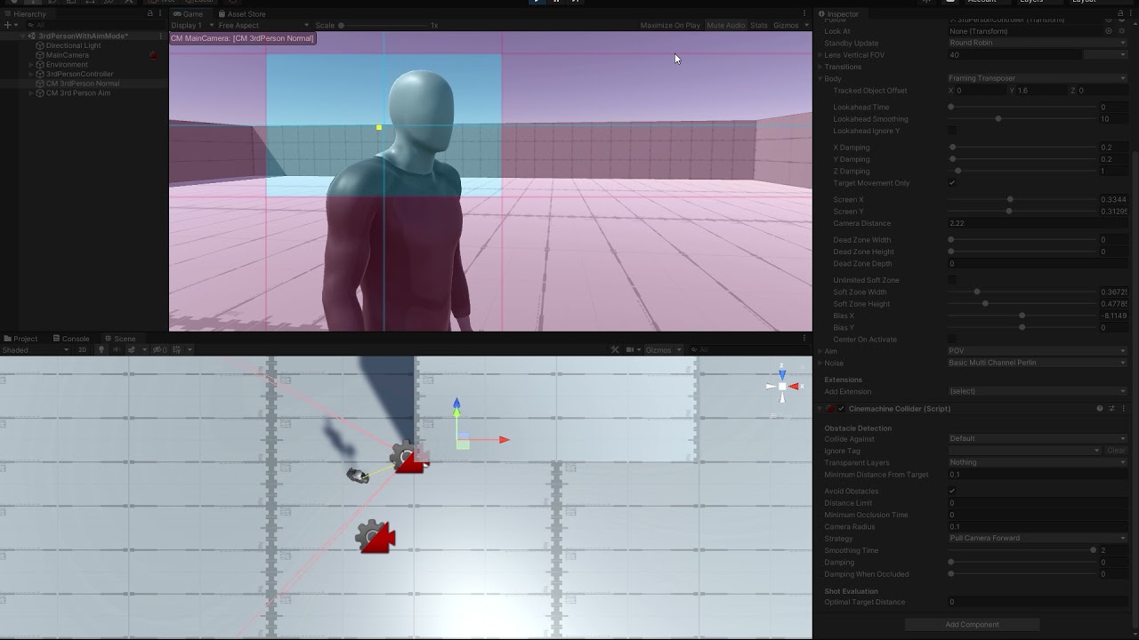Click the Minimum Distance From Target input field
The image size is (1139, 640).
[1038, 474]
